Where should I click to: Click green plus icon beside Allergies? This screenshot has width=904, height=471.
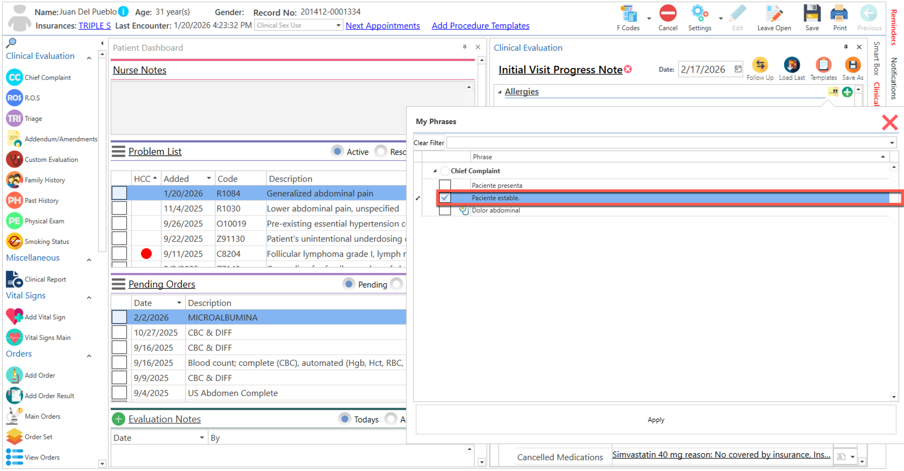click(x=847, y=92)
